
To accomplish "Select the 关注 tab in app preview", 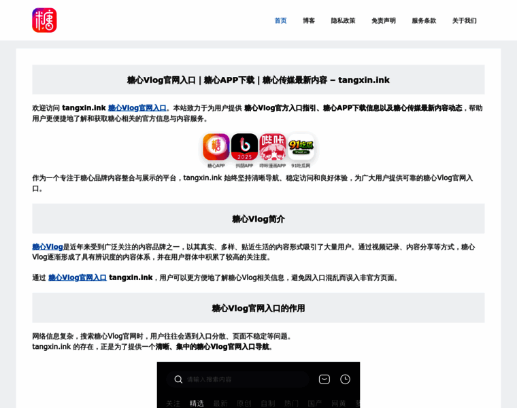I will click(x=173, y=403).
